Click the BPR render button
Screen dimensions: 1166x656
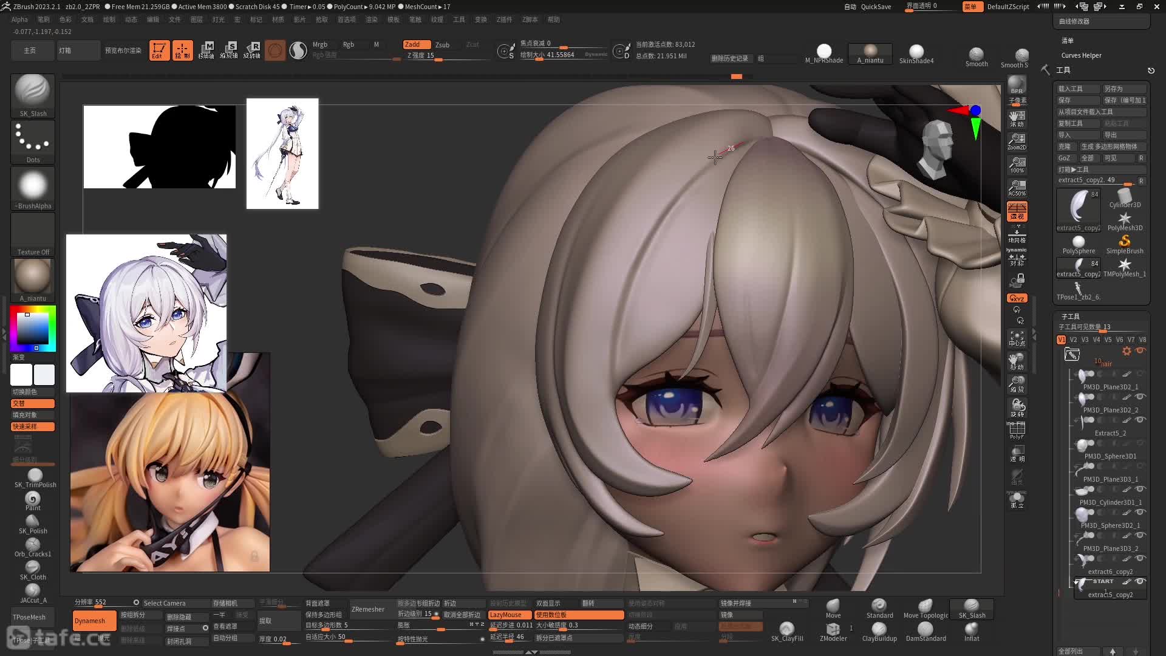click(x=1017, y=84)
